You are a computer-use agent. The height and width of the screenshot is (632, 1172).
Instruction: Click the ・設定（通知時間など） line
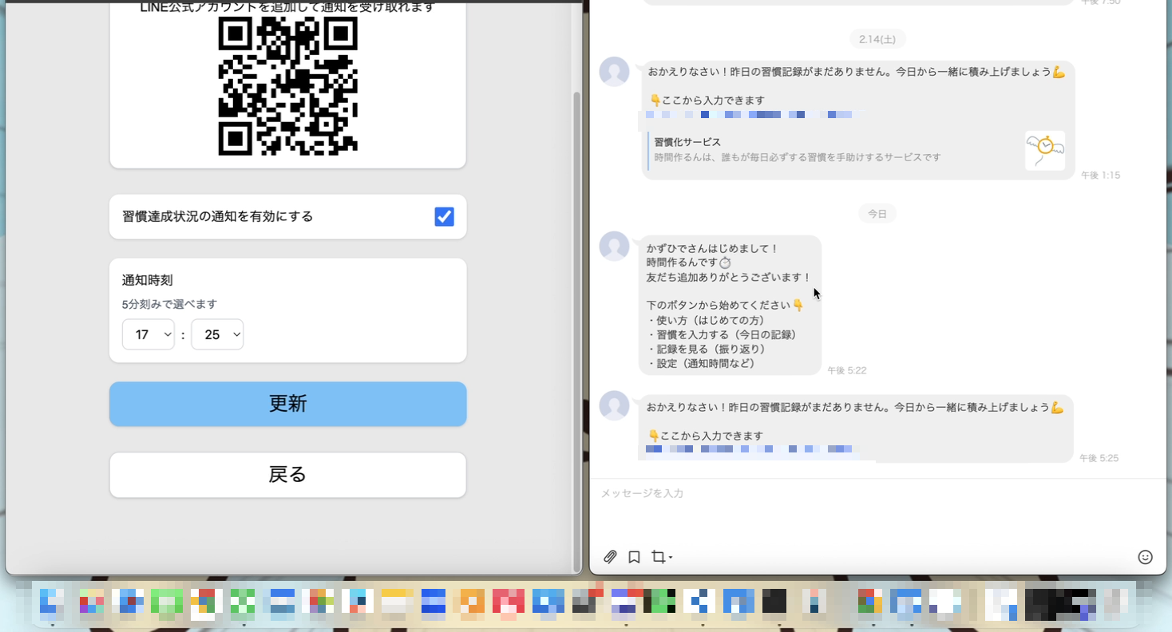[701, 363]
